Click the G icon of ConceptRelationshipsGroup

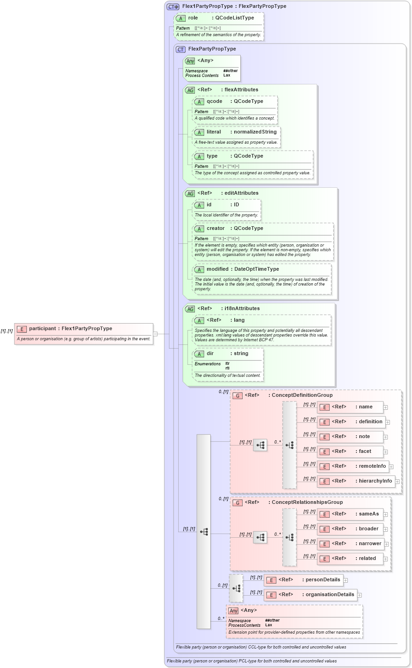tap(237, 503)
